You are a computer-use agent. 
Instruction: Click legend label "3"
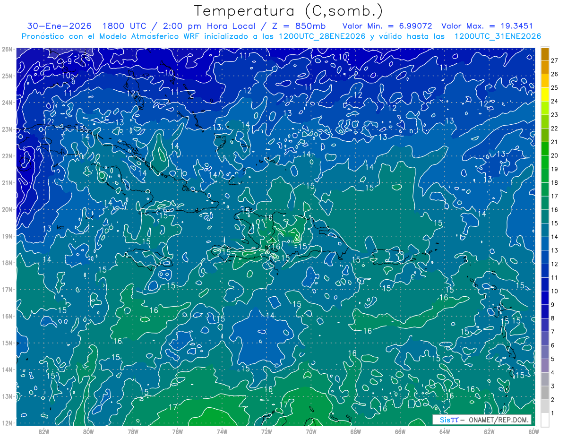(x=552, y=386)
